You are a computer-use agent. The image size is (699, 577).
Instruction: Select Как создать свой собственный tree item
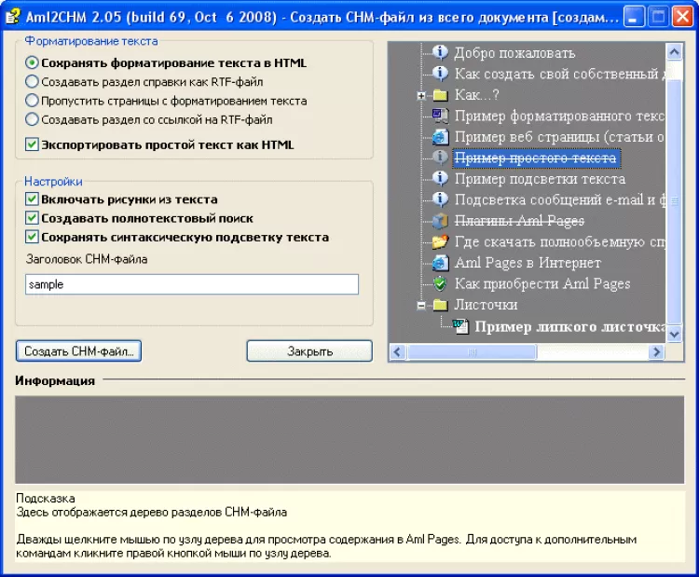click(559, 74)
